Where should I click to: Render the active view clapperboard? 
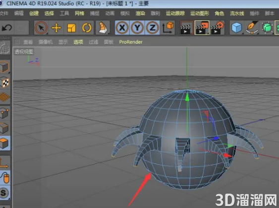point(186,28)
